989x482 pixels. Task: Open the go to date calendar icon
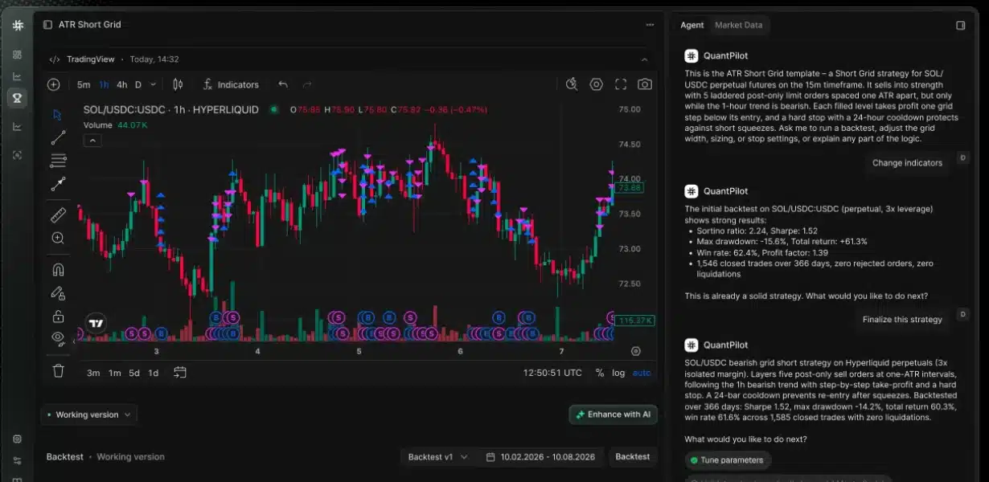180,372
